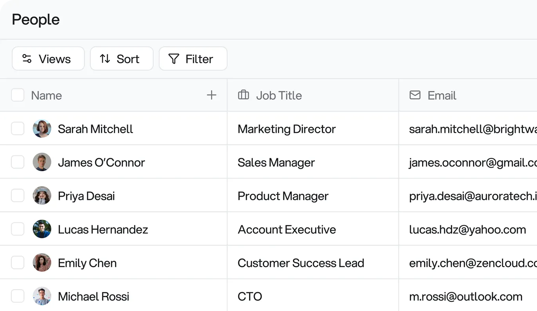Screen dimensions: 537x311
Task: Open the Sort options
Action: (x=122, y=58)
